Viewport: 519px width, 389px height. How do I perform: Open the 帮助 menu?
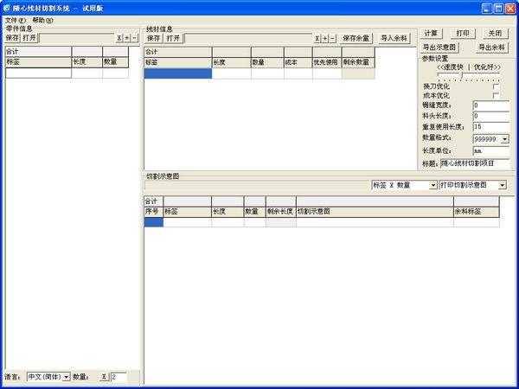42,19
